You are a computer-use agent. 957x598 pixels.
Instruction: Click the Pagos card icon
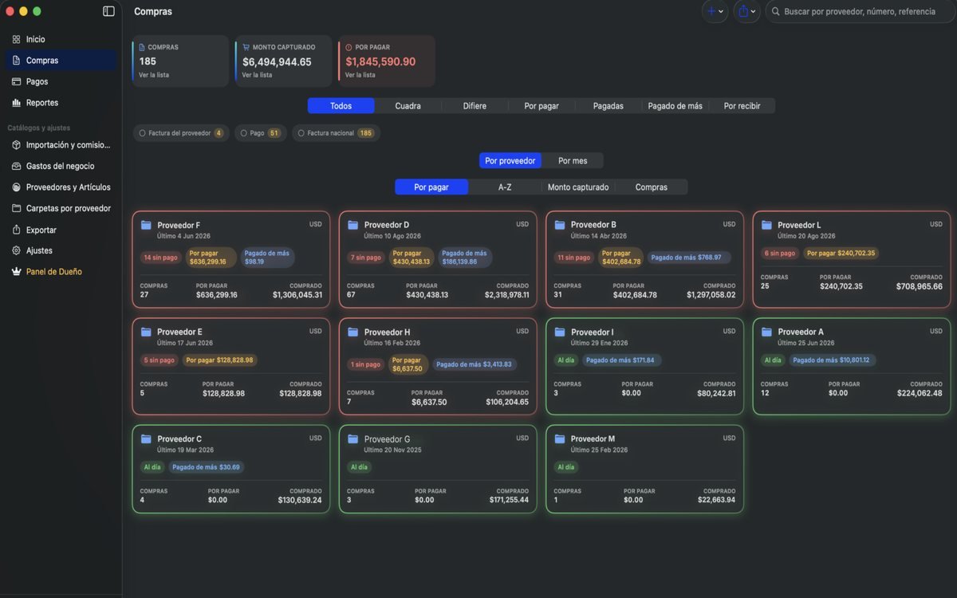[x=16, y=81]
